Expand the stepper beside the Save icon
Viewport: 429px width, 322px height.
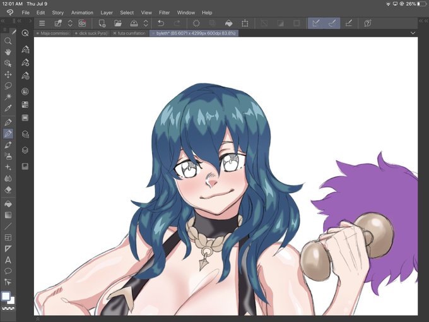146,23
